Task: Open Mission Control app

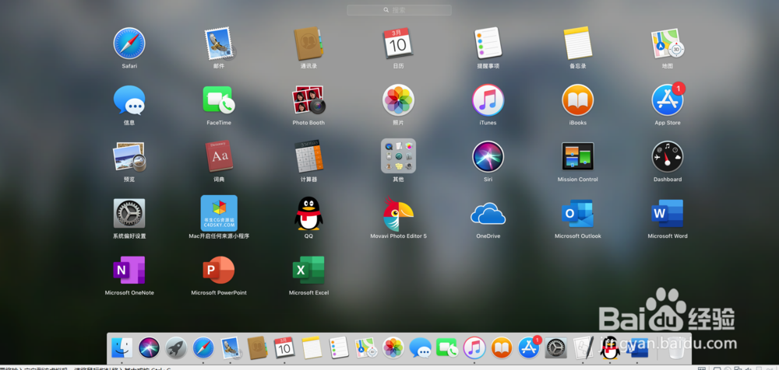Action: click(x=578, y=157)
